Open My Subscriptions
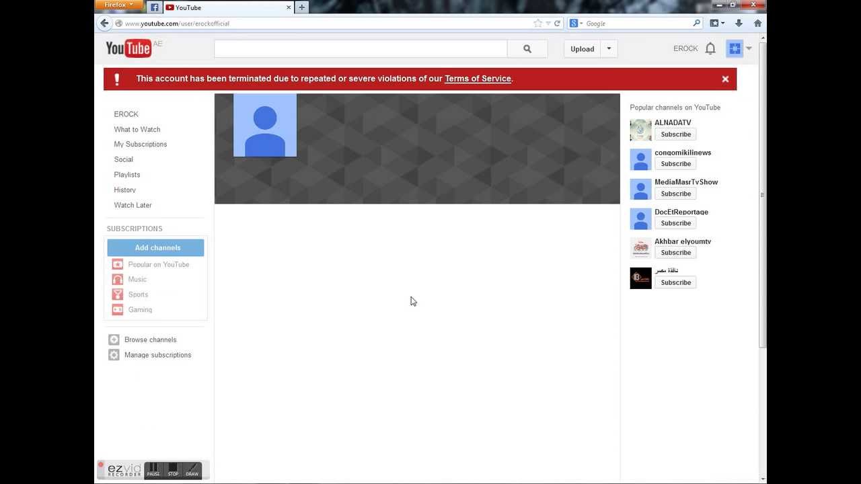 (x=141, y=145)
